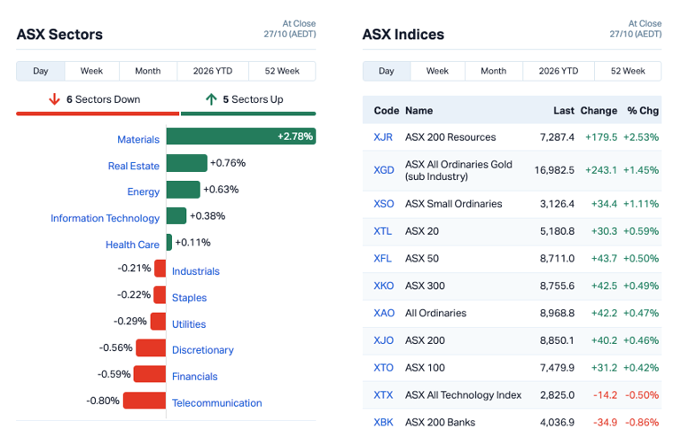
Task: Switch ASX Sectors to Week view
Action: coord(91,71)
